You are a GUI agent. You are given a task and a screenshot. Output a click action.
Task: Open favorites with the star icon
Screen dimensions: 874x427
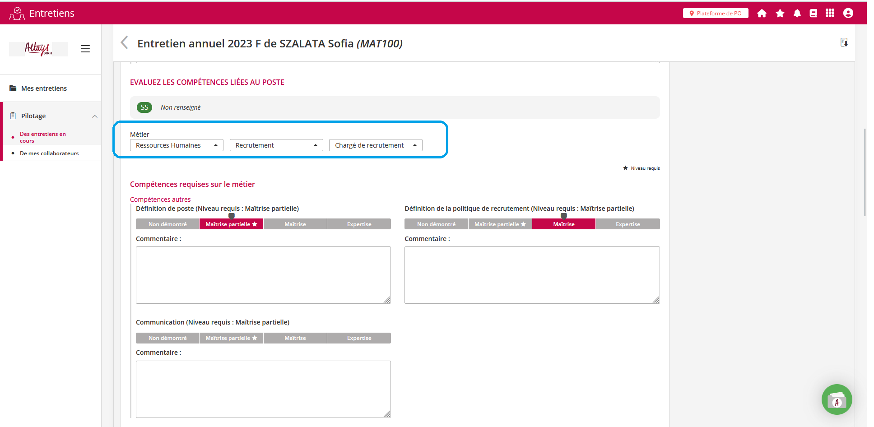[x=780, y=13]
